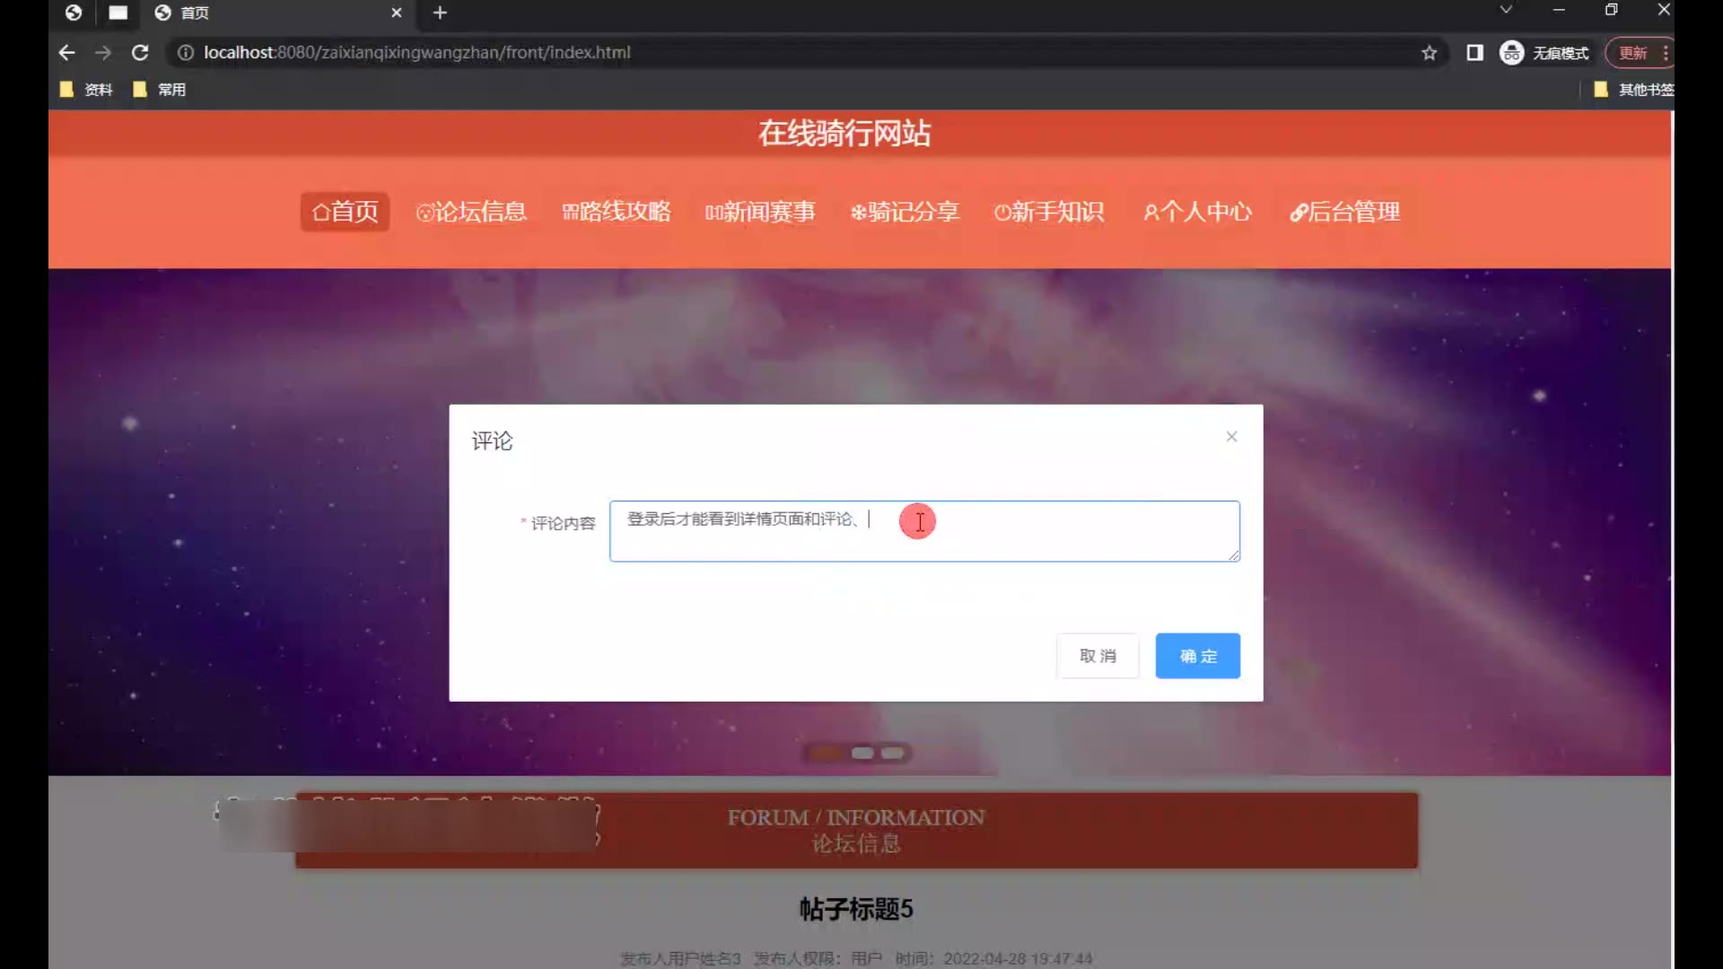Image resolution: width=1723 pixels, height=969 pixels.
Task: Select second carousel indicator dot
Action: tap(862, 754)
